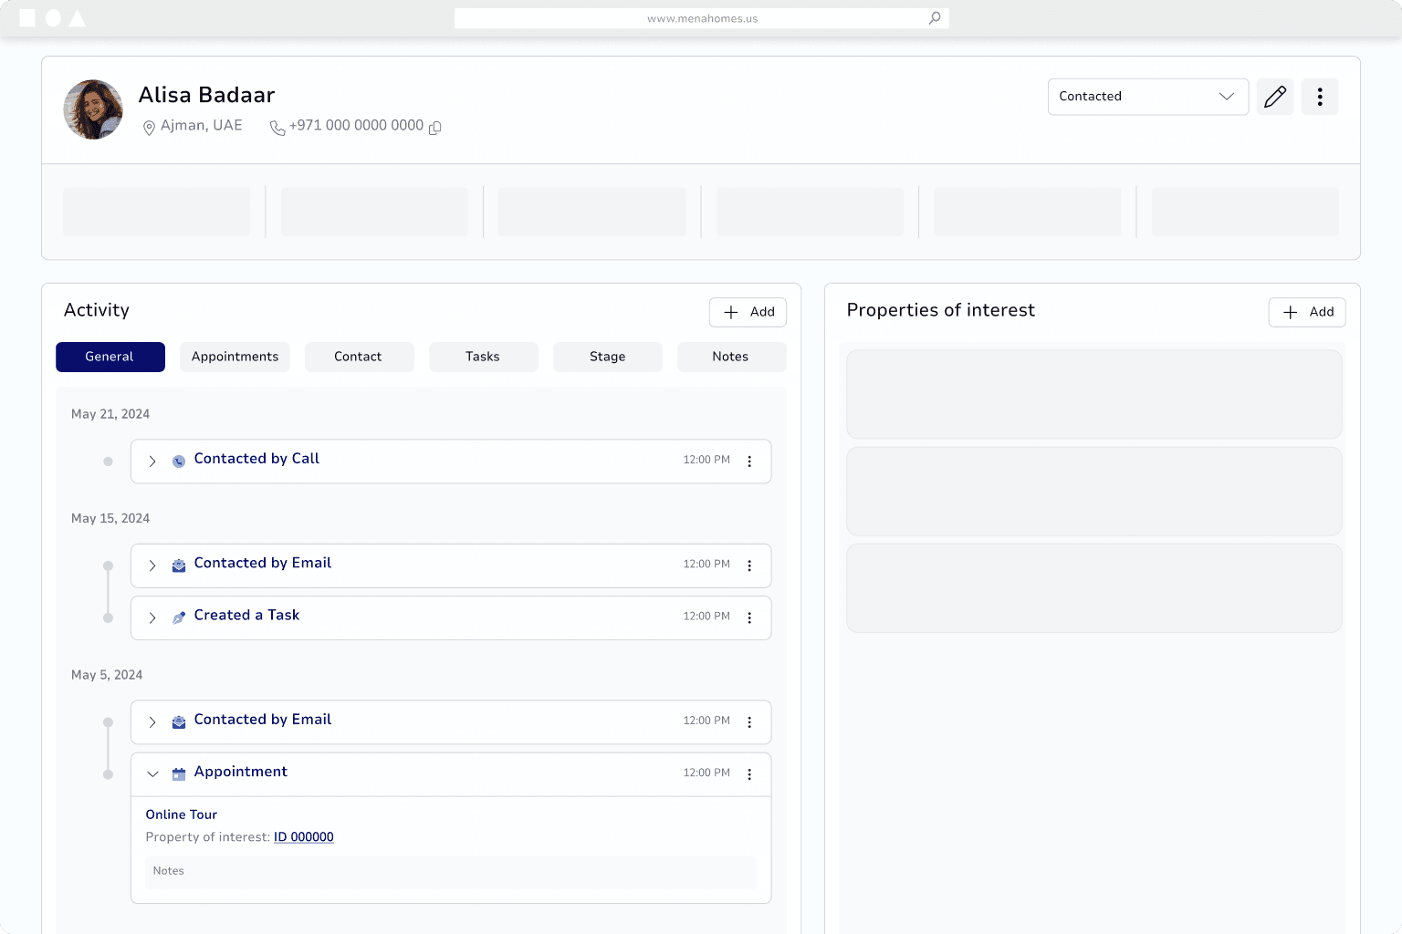The height and width of the screenshot is (934, 1402).
Task: Click the pencil edit icon in header
Action: click(x=1275, y=97)
